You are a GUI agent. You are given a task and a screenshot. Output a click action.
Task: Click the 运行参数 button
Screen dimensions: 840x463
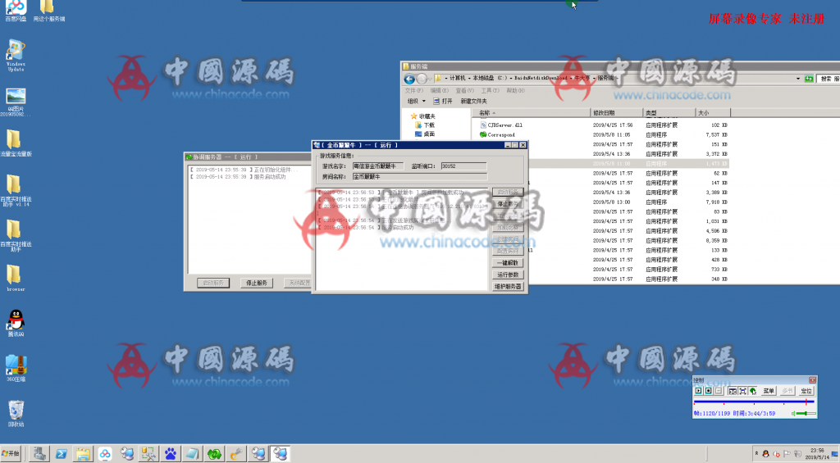click(x=507, y=275)
